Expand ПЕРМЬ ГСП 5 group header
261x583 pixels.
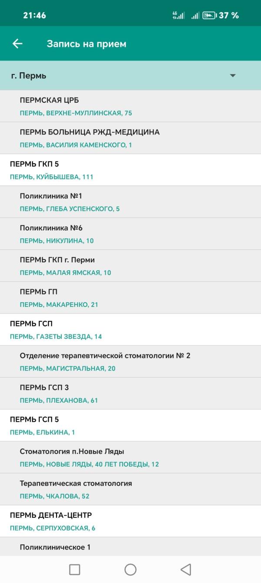(x=130, y=425)
